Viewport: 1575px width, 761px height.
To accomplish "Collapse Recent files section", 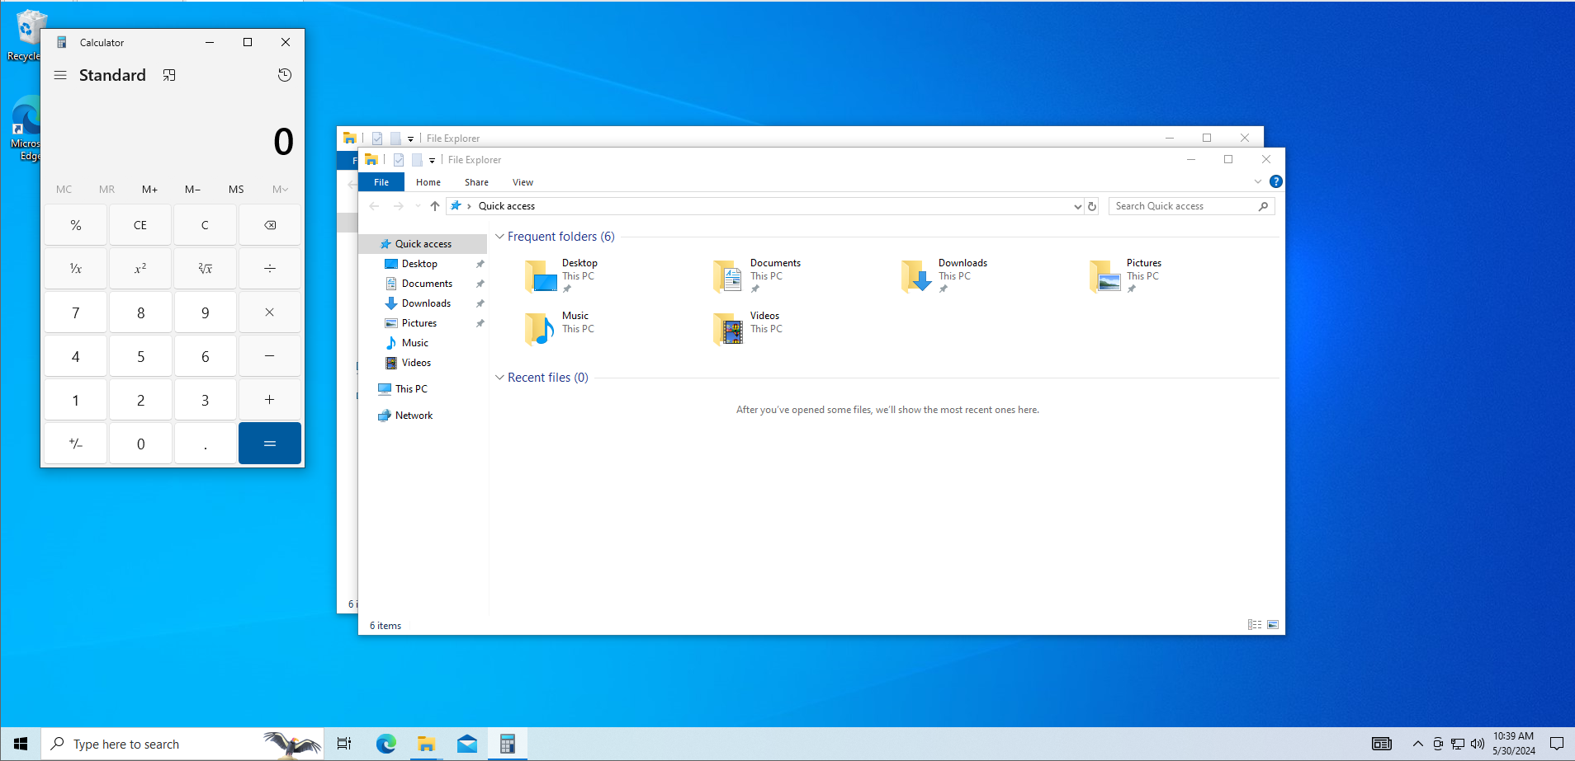I will click(x=499, y=378).
